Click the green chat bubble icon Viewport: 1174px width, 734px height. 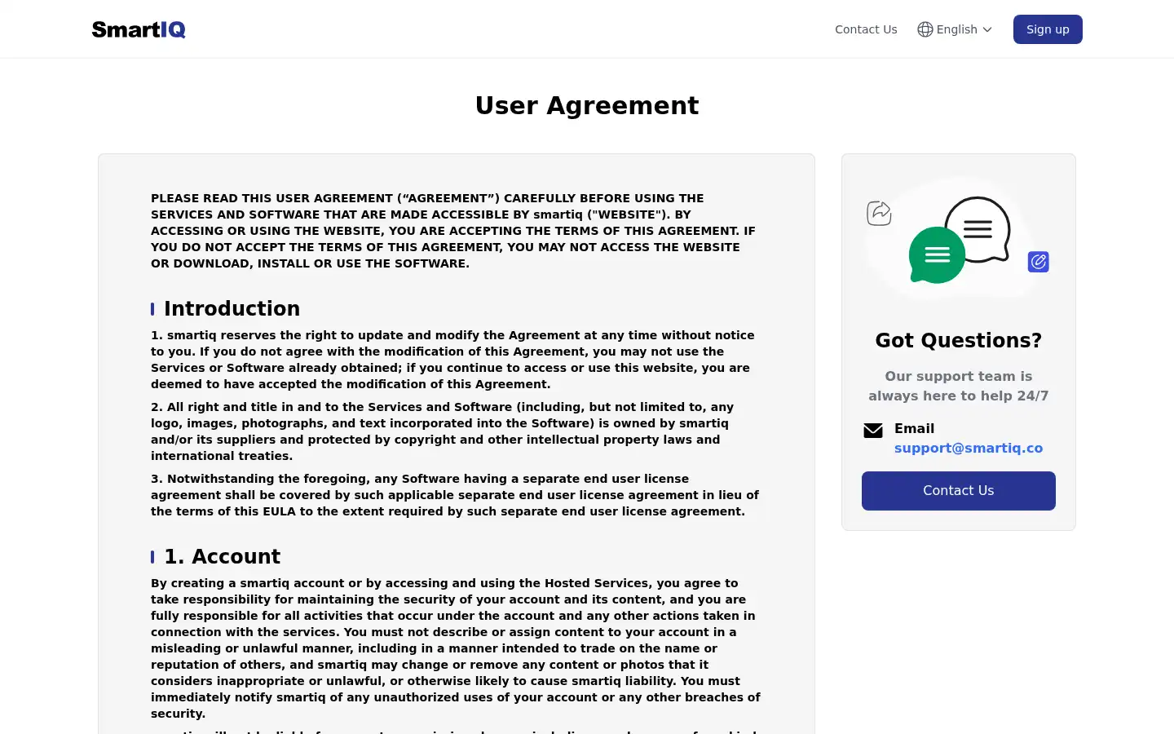tap(937, 255)
